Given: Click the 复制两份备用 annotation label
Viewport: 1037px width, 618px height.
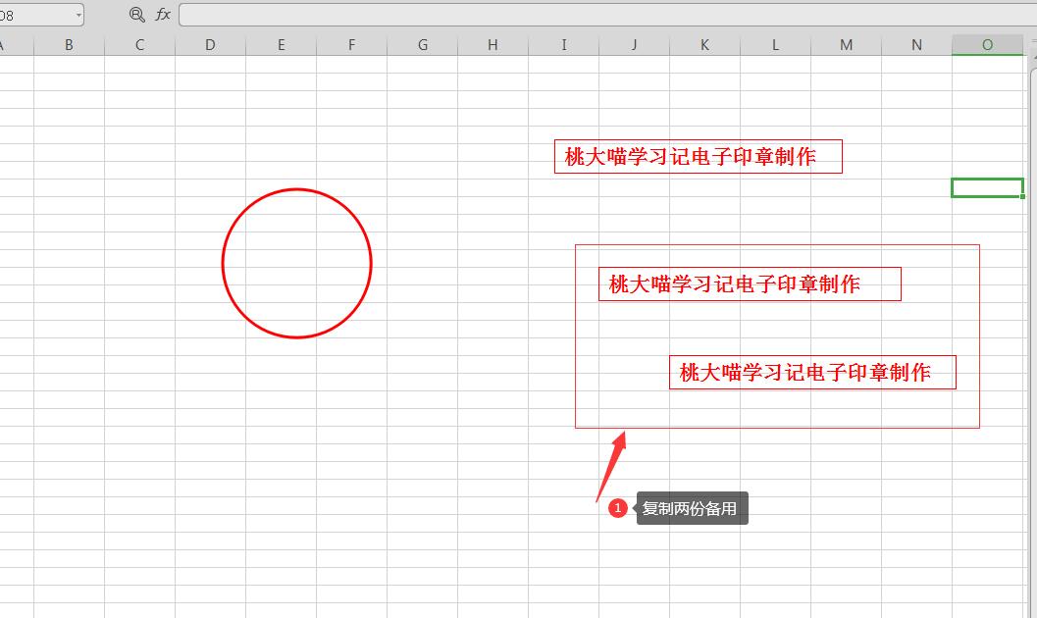Looking at the screenshot, I should [x=691, y=508].
